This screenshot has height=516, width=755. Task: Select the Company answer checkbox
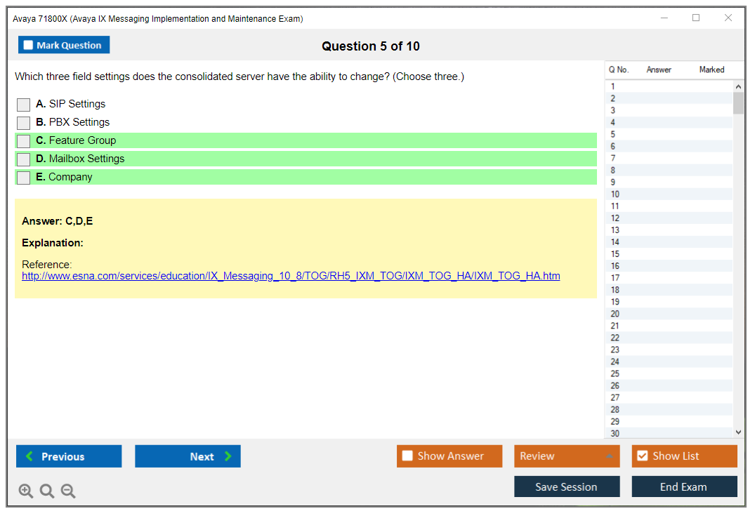pos(24,178)
